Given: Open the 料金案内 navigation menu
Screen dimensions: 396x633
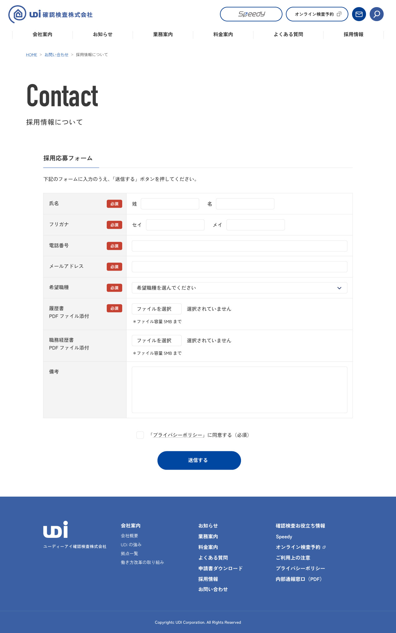Looking at the screenshot, I should (x=223, y=34).
